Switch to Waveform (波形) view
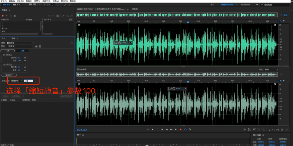293x146 pixels. (7, 5)
